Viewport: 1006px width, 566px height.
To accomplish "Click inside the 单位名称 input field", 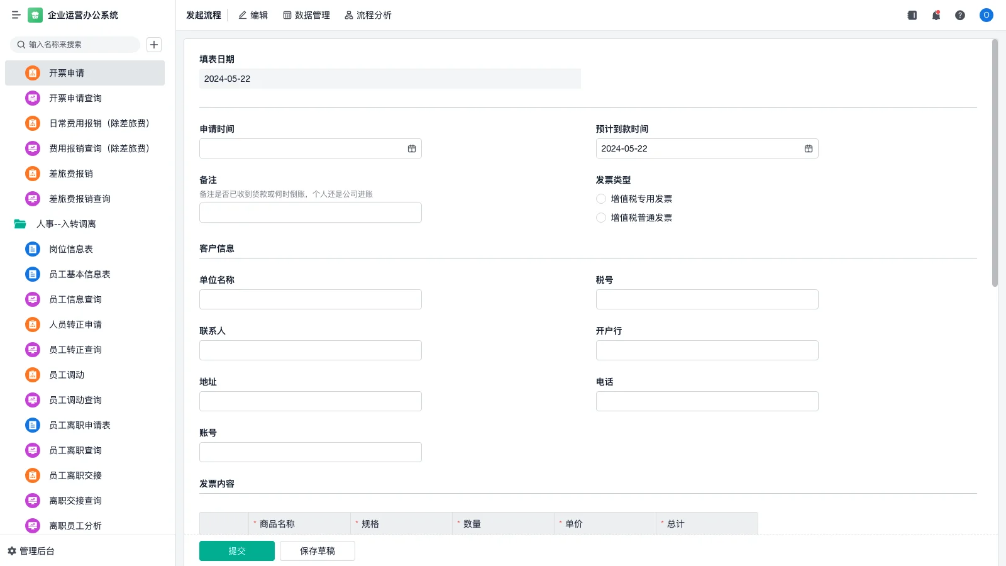I will point(310,299).
